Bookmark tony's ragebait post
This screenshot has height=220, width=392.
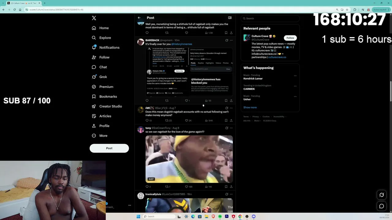point(226,187)
